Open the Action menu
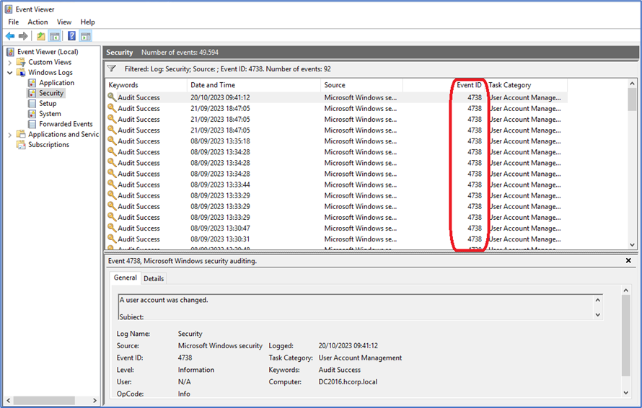 point(38,22)
